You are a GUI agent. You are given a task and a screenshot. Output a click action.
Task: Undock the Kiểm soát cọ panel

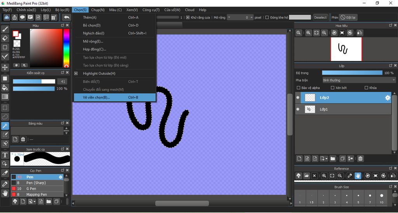coord(63,73)
